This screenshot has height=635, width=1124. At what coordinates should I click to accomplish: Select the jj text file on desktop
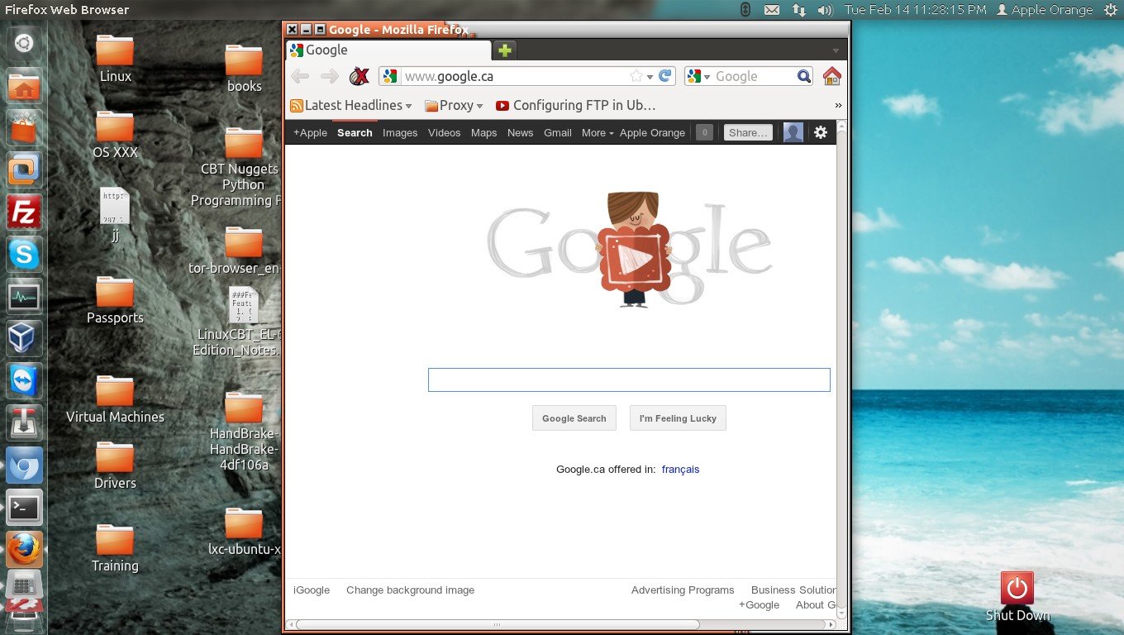pos(115,214)
